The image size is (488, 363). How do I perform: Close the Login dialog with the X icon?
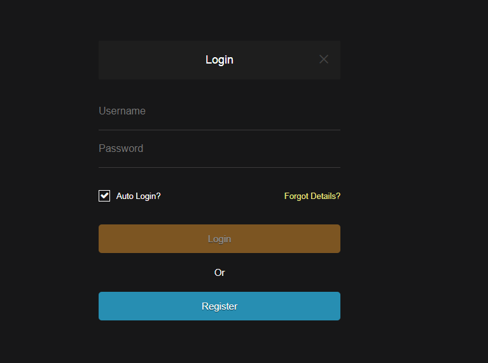pyautogui.click(x=324, y=59)
